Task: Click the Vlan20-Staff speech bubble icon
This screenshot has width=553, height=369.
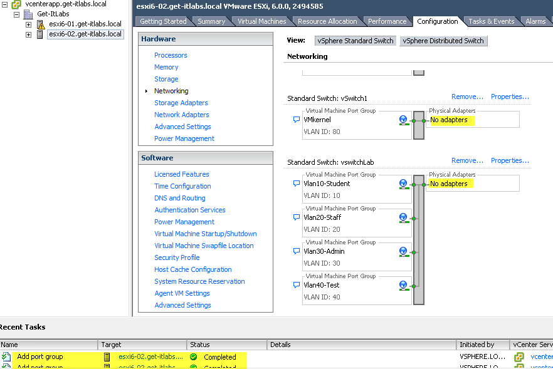Action: point(297,217)
